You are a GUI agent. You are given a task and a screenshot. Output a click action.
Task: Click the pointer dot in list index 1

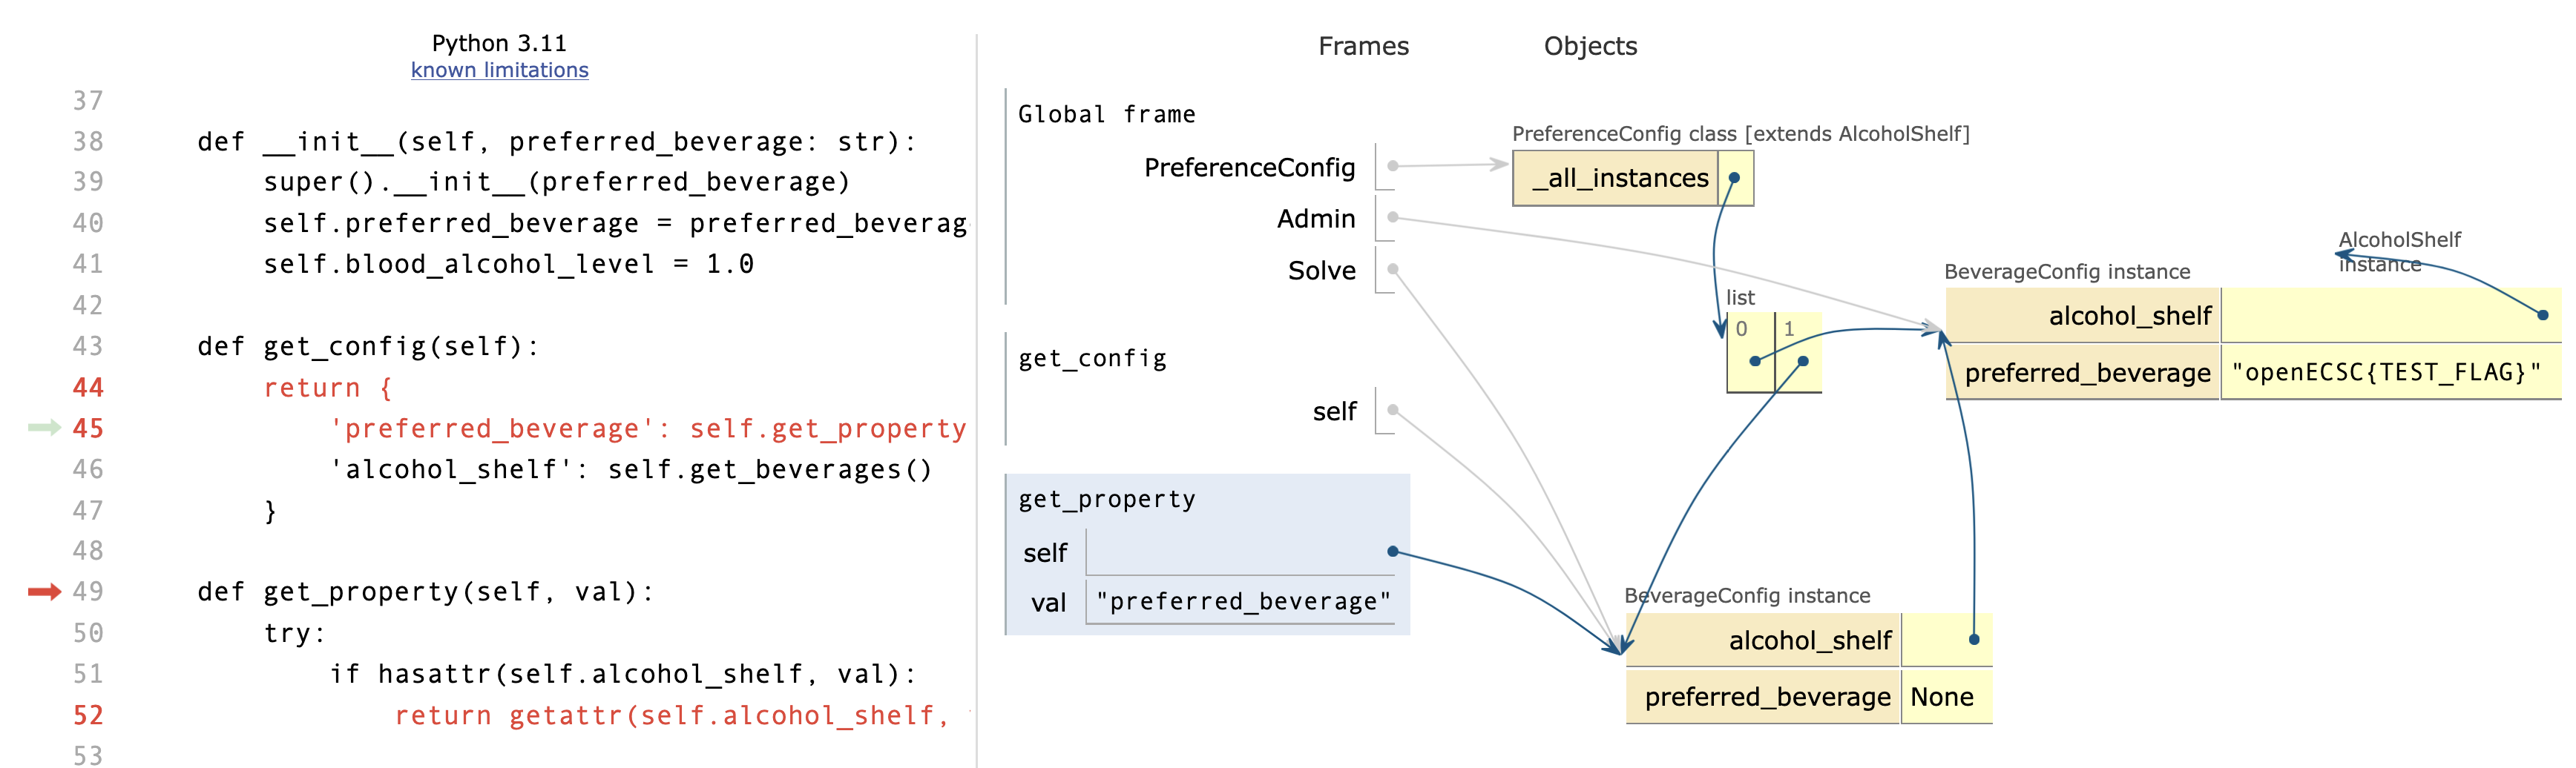coord(1802,360)
